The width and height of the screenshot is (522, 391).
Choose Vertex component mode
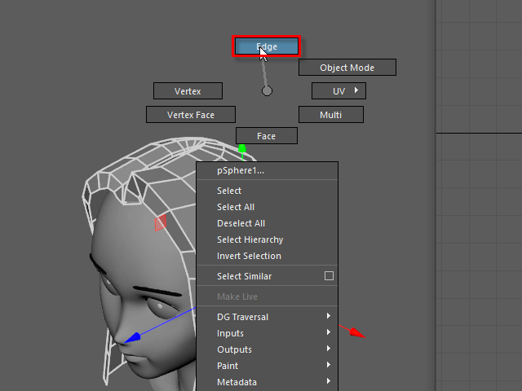coord(188,91)
